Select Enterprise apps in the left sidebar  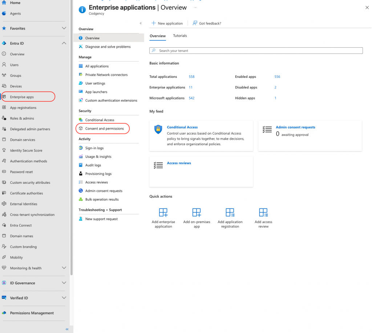coord(22,97)
